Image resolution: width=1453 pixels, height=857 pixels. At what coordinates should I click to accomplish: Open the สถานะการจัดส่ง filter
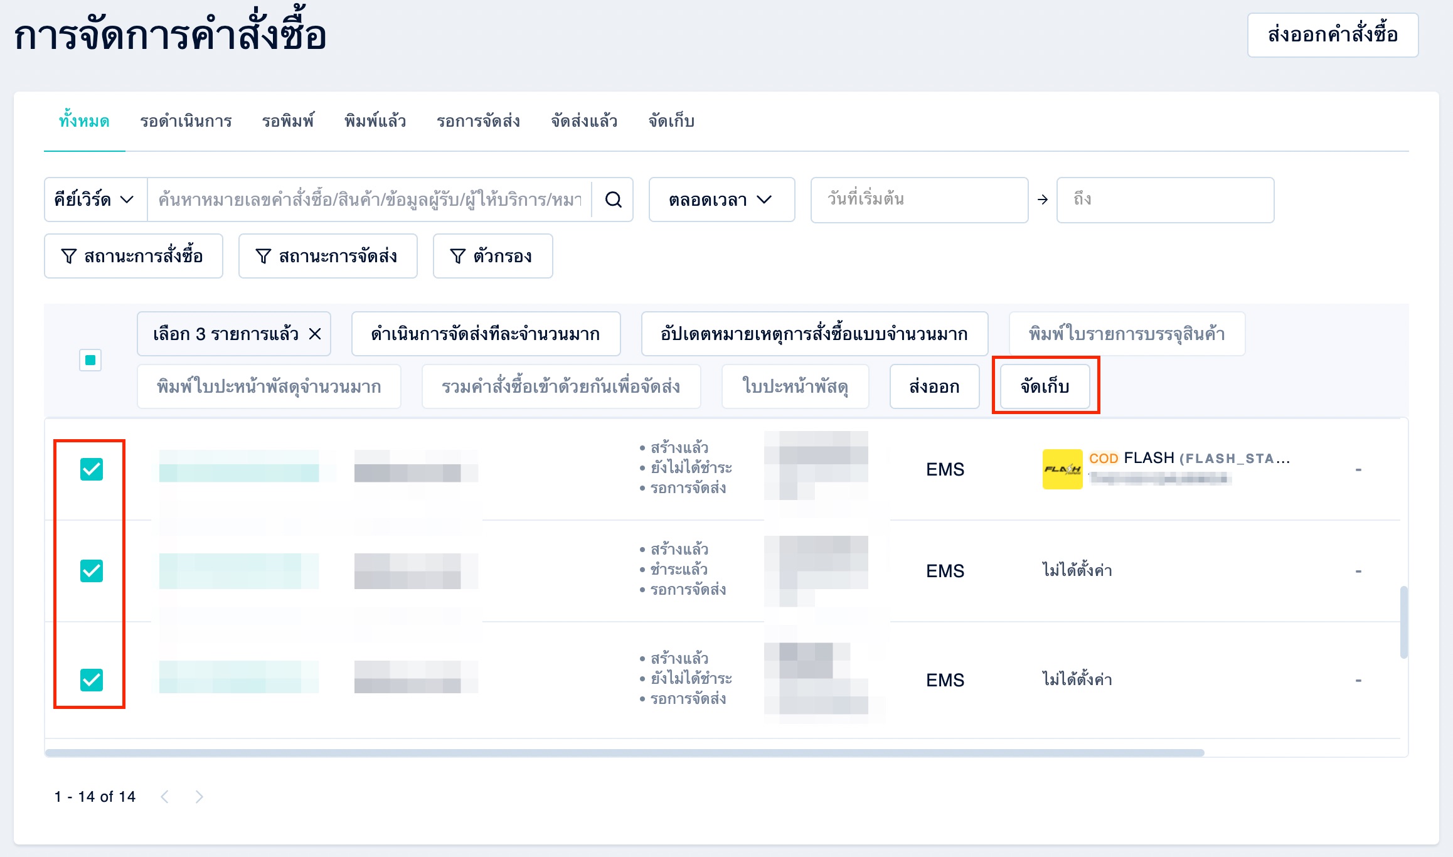(x=327, y=256)
